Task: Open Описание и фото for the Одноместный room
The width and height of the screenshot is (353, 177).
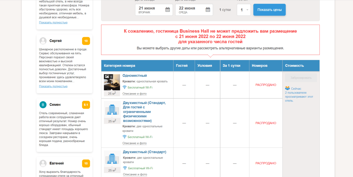Action: point(134,94)
